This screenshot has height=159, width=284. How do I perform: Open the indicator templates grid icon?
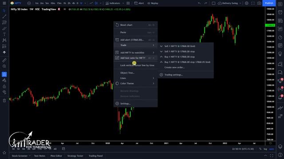coord(128,3)
